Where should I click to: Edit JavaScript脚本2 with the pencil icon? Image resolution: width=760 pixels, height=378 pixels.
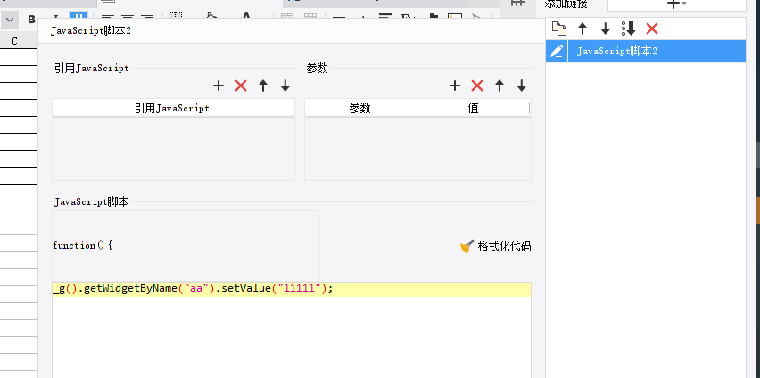click(557, 51)
